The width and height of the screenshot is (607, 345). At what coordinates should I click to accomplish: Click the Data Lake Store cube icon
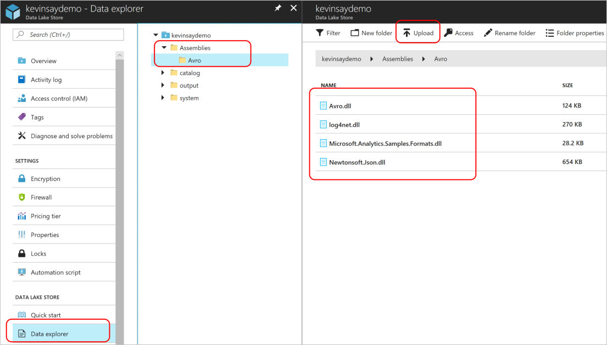(13, 12)
